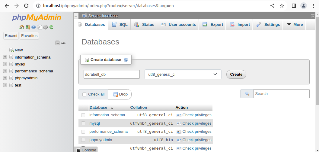
Task: Reload navigation panel with green refresh icon
Action: (x=51, y=27)
